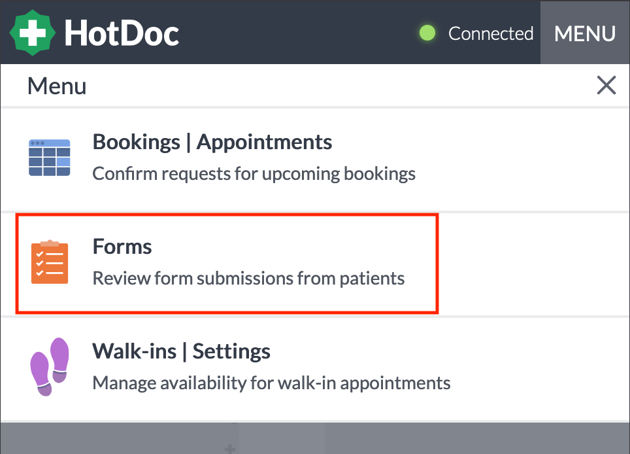The width and height of the screenshot is (630, 454).
Task: Click empty space right of Bookings row
Action: (x=522, y=159)
